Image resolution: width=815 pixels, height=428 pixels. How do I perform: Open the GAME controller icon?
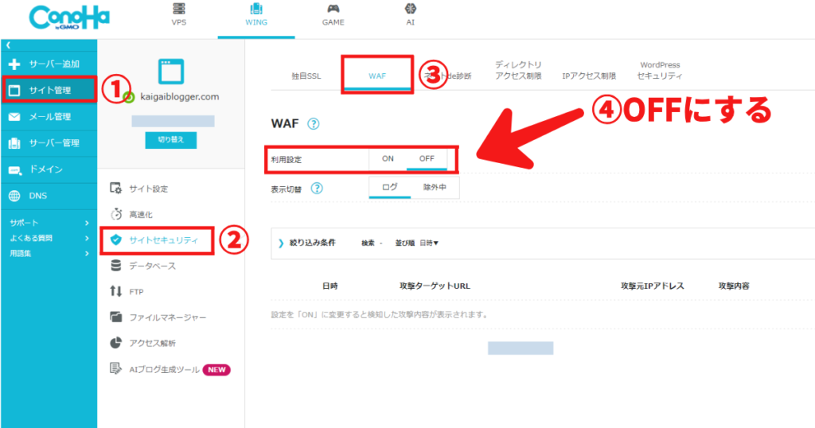pyautogui.click(x=333, y=10)
